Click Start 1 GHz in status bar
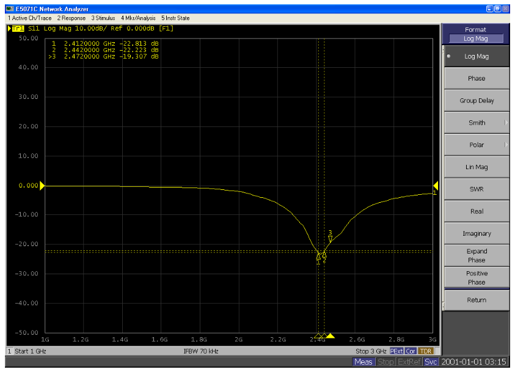Image resolution: width=515 pixels, height=375 pixels. coord(30,351)
